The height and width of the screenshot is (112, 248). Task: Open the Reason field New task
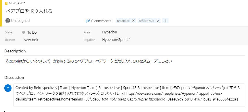(x=31, y=40)
